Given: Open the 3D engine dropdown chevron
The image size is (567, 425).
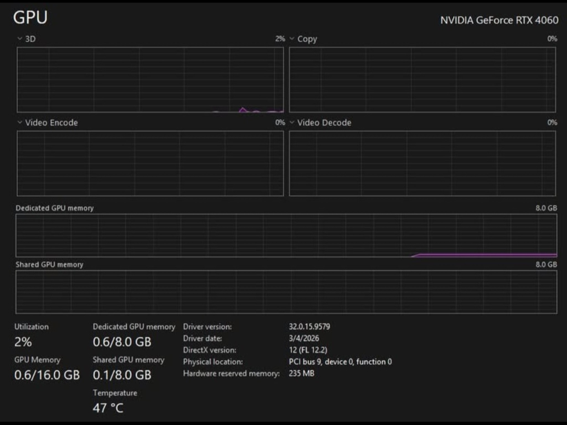Looking at the screenshot, I should 20,38.
